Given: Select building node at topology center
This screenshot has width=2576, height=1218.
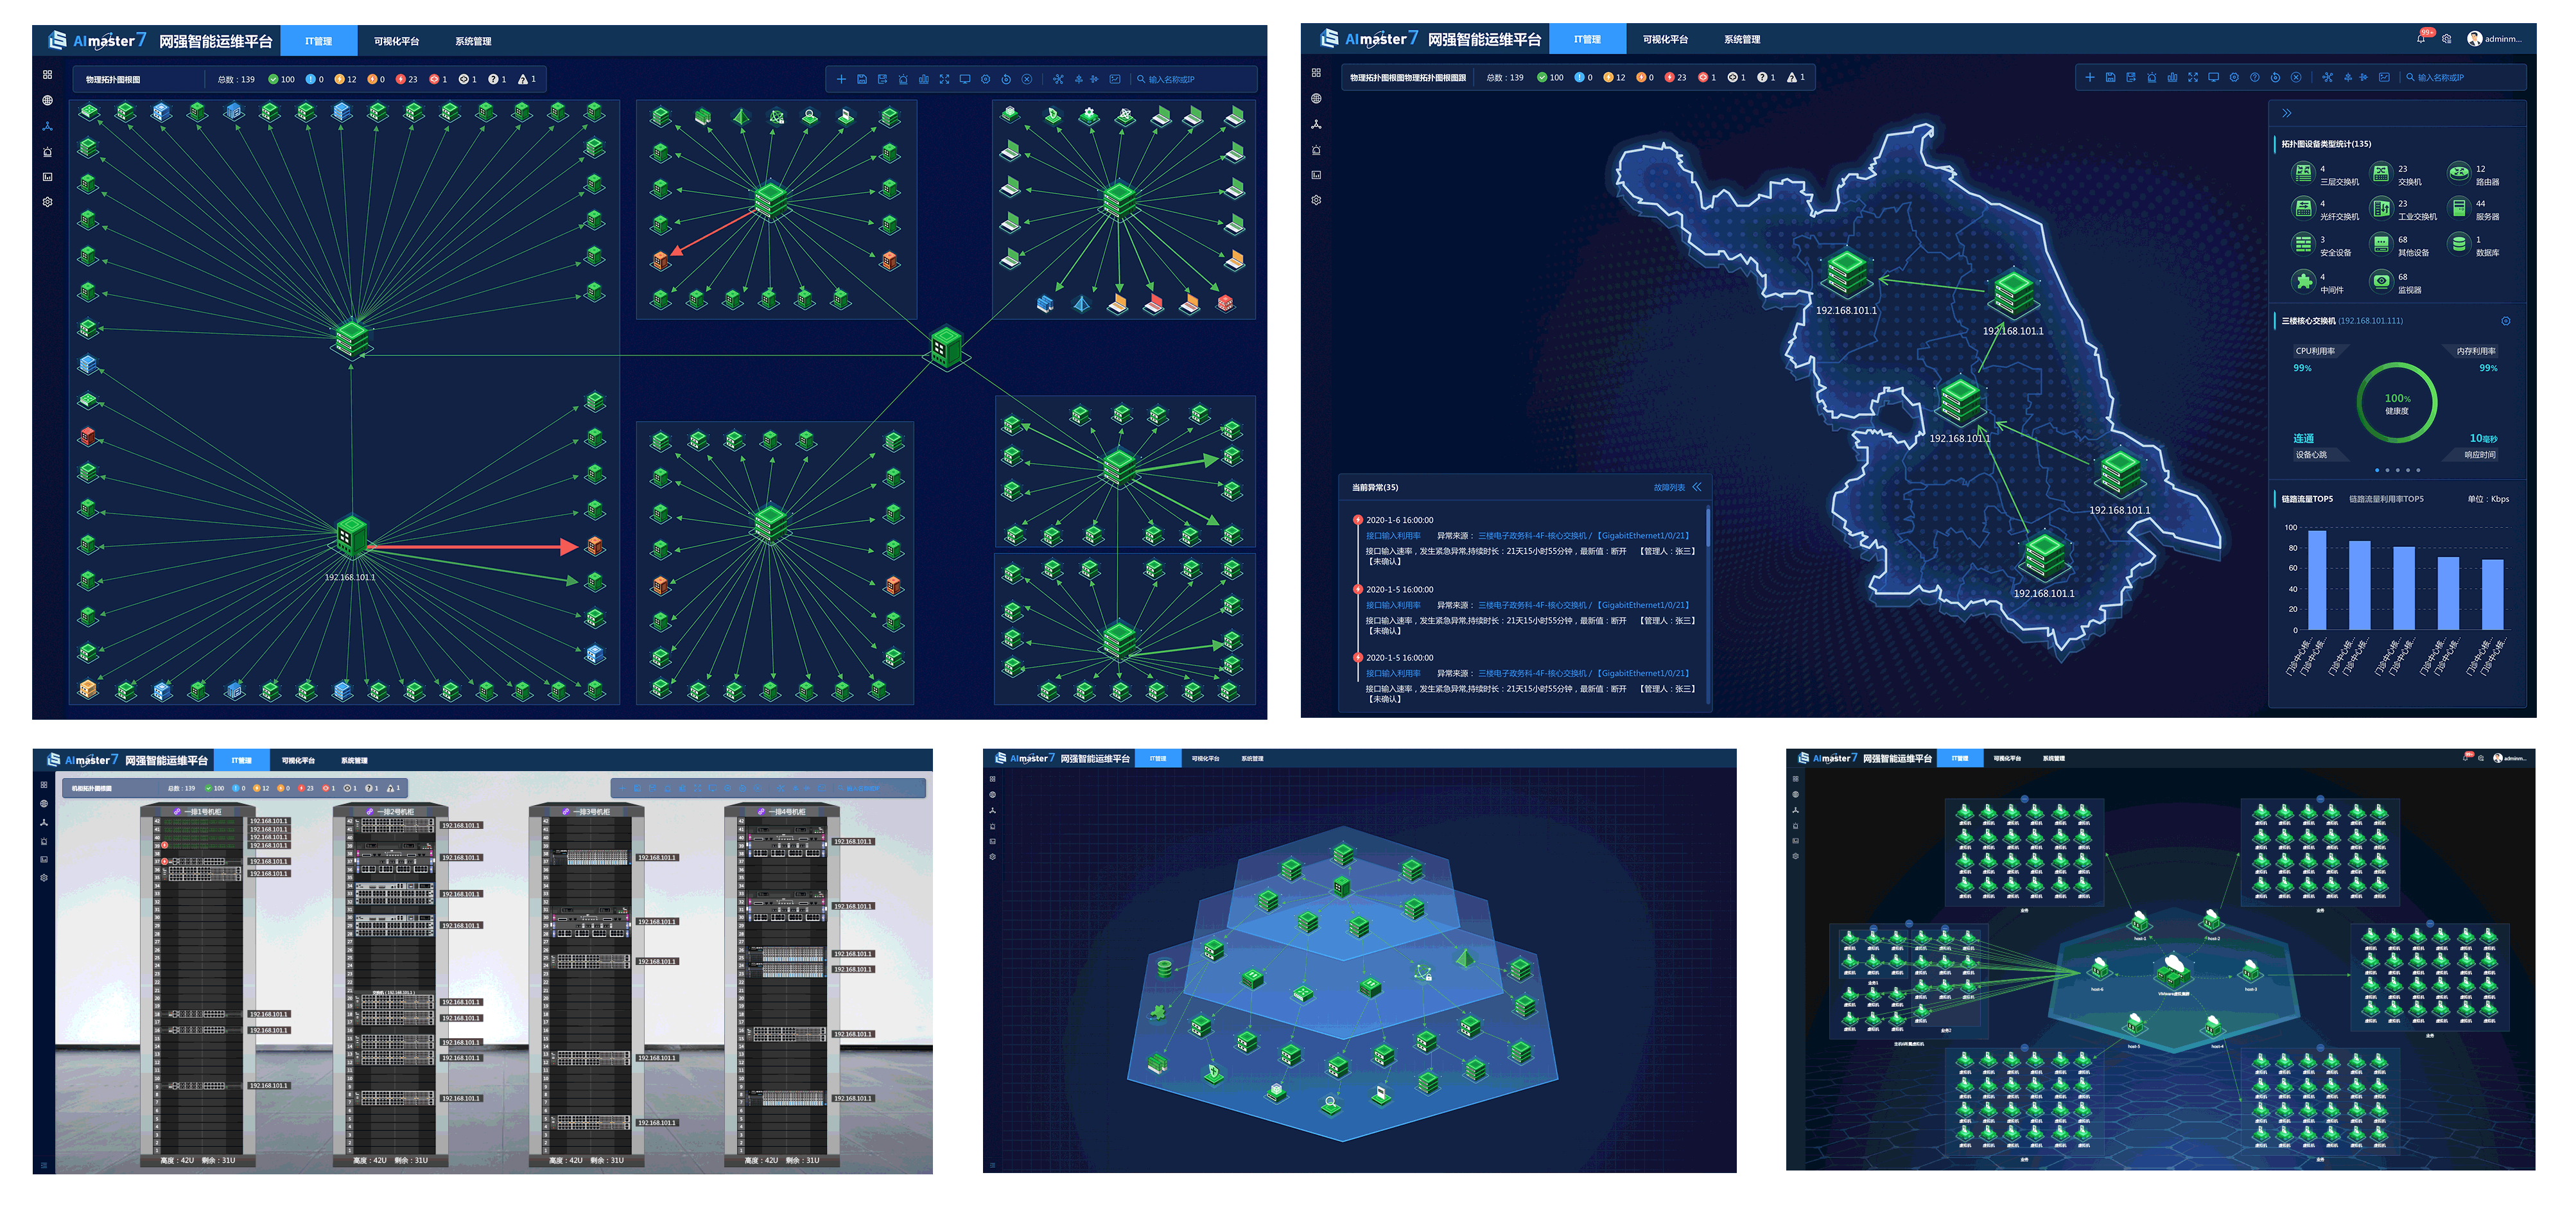Looking at the screenshot, I should 946,348.
